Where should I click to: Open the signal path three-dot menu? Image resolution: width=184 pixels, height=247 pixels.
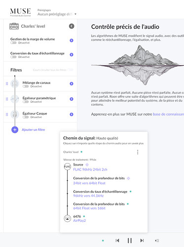[138, 152]
